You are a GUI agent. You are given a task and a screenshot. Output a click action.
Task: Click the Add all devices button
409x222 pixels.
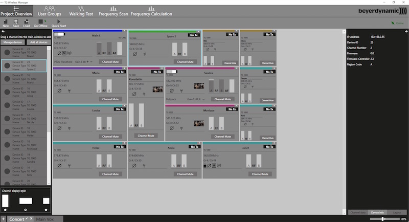[x=39, y=42]
